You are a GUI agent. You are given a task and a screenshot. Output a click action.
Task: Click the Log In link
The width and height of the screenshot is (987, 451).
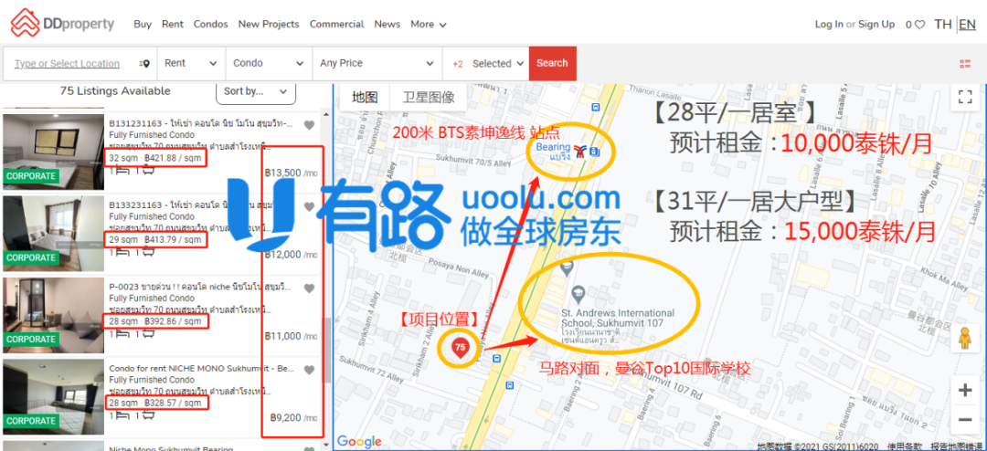tap(829, 25)
